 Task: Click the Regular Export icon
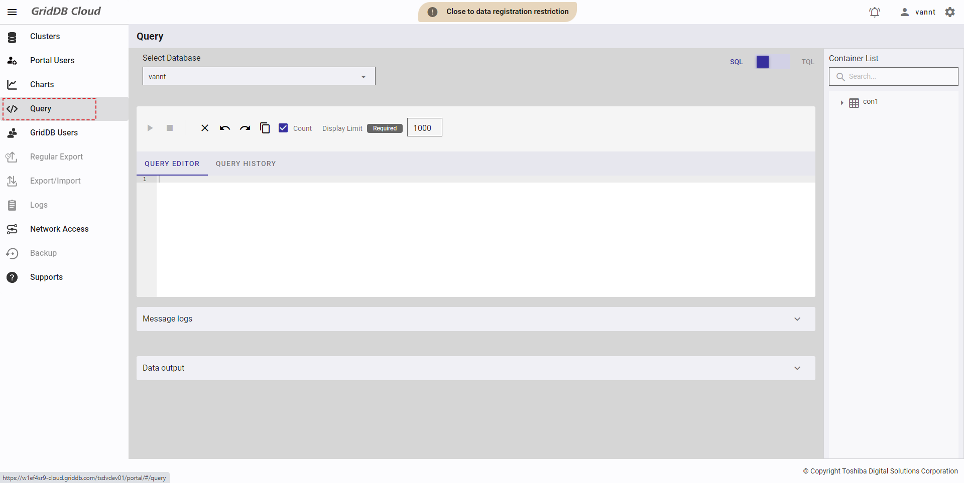tap(12, 157)
